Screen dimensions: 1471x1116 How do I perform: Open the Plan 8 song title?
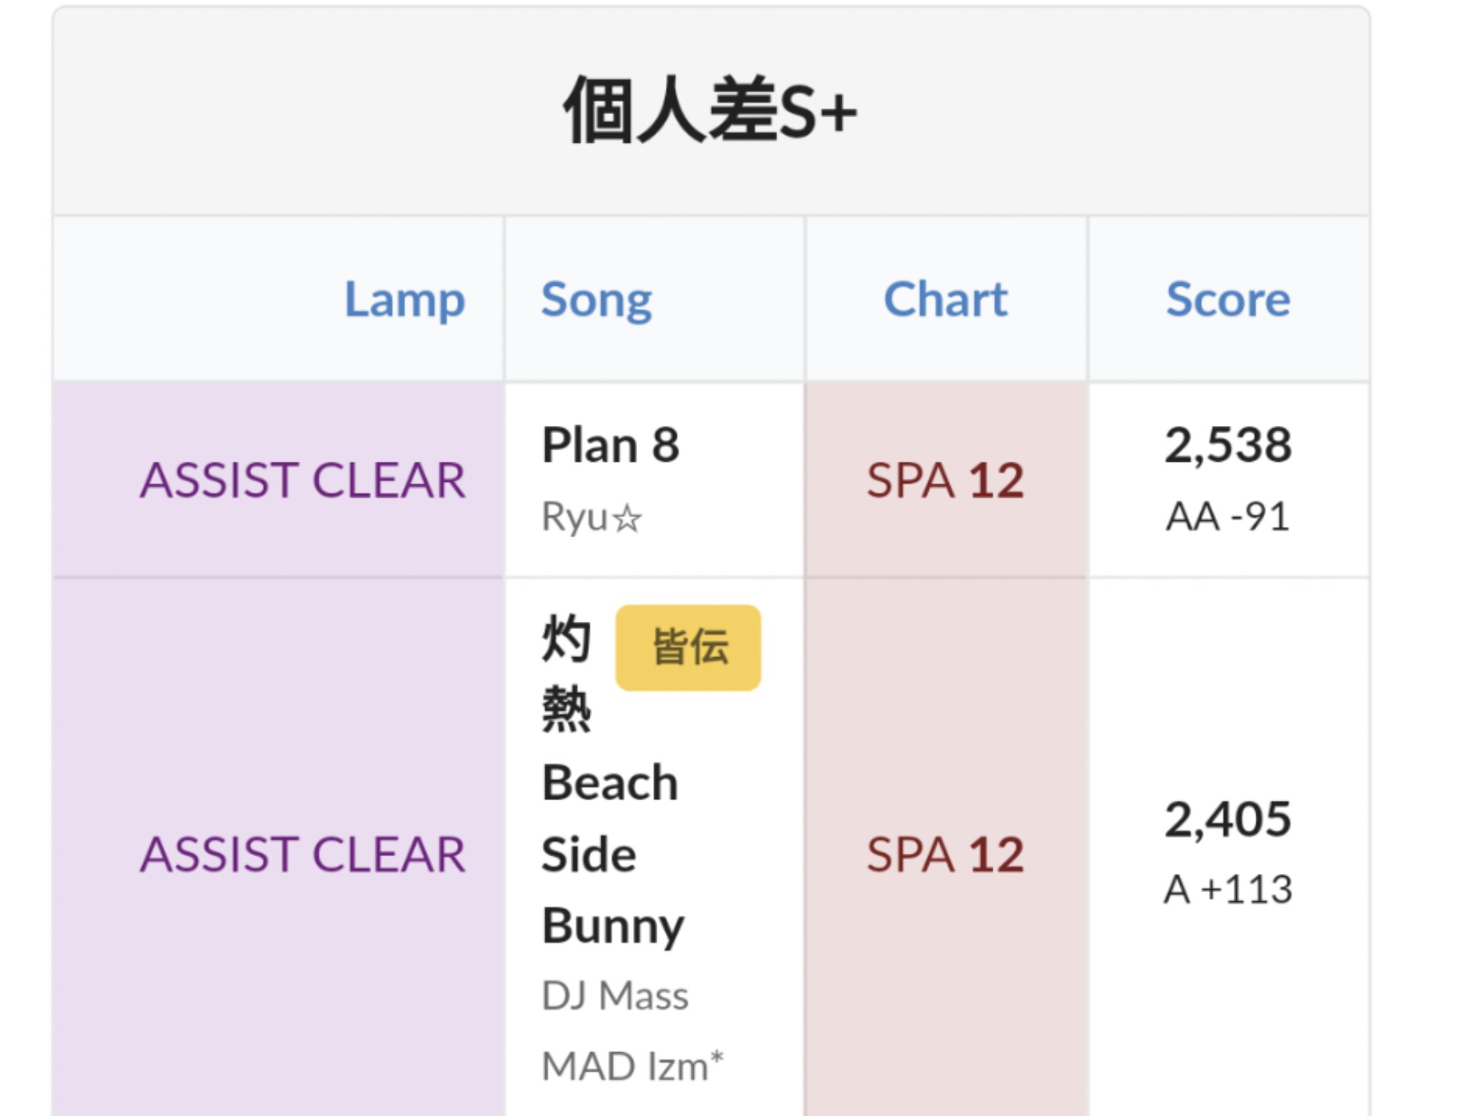click(x=611, y=445)
